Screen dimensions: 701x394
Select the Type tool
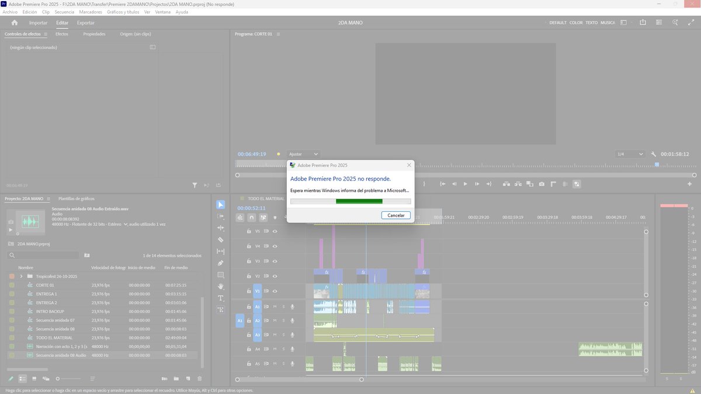pos(220,298)
